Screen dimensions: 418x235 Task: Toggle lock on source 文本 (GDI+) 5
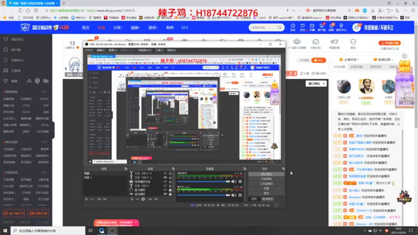coord(170,173)
